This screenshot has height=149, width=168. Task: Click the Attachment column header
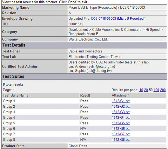coord(121,96)
